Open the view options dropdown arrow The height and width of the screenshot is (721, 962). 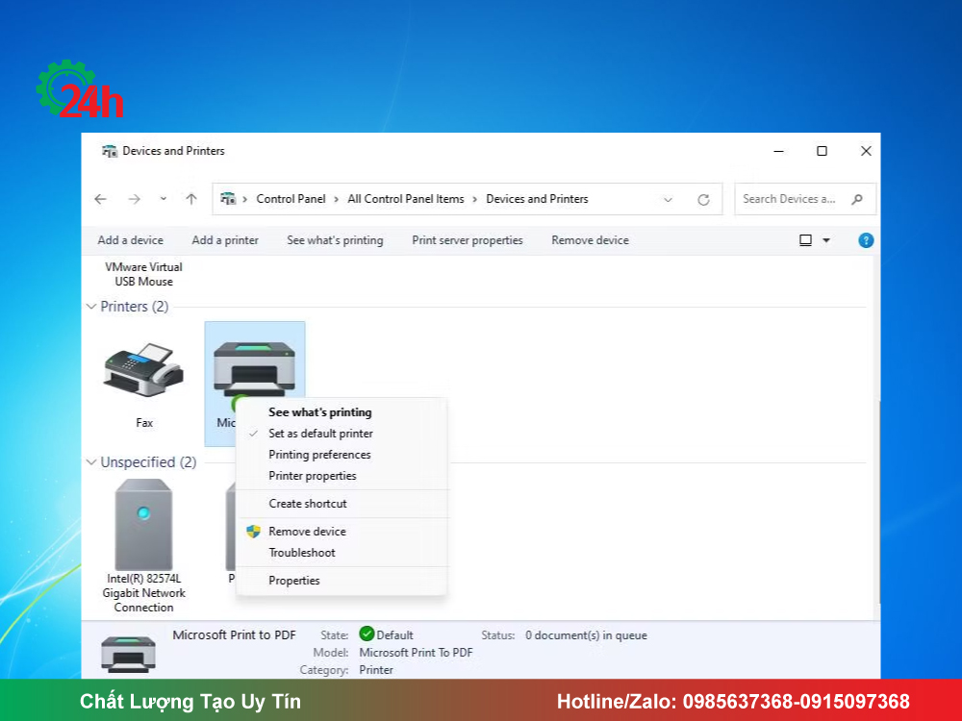pyautogui.click(x=826, y=240)
